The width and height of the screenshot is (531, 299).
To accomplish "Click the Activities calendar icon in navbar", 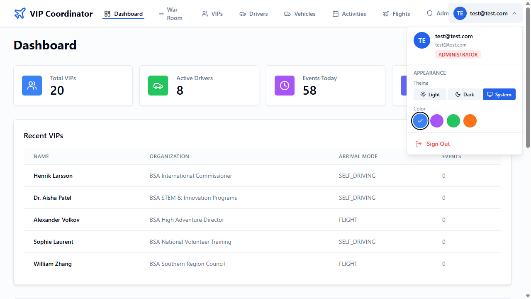I will 336,14.
